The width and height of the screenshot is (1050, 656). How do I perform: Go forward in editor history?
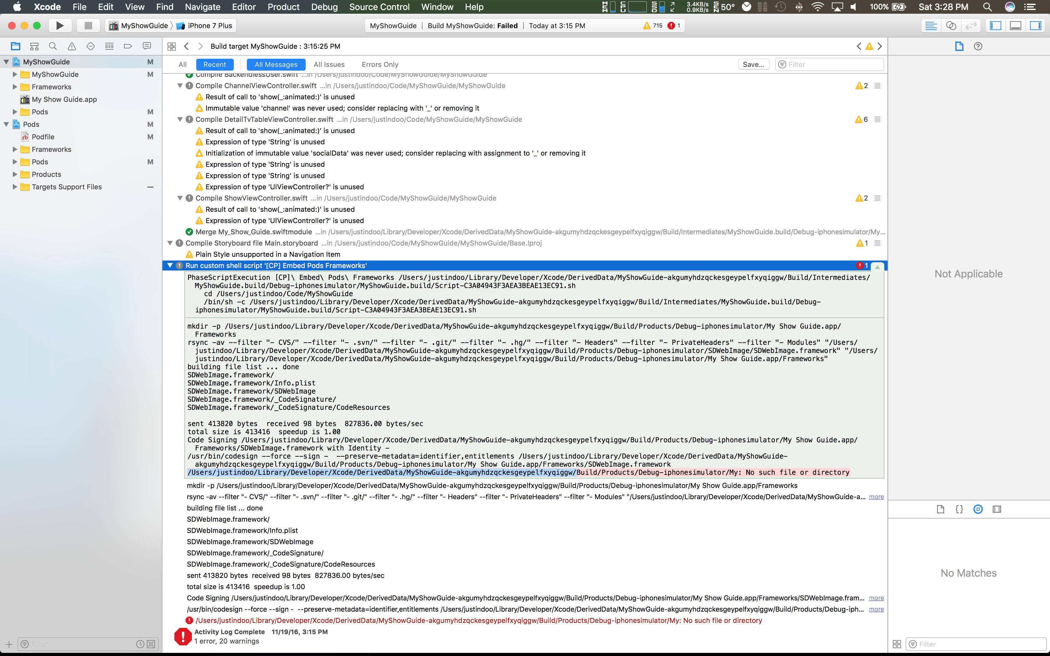coord(200,46)
